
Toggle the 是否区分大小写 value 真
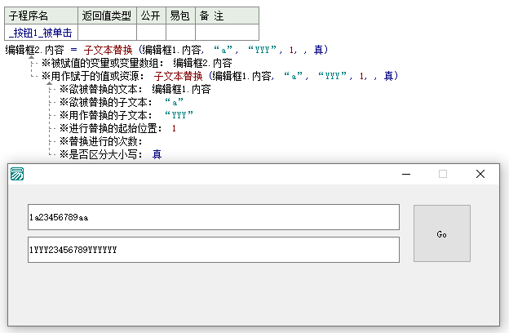(x=157, y=154)
